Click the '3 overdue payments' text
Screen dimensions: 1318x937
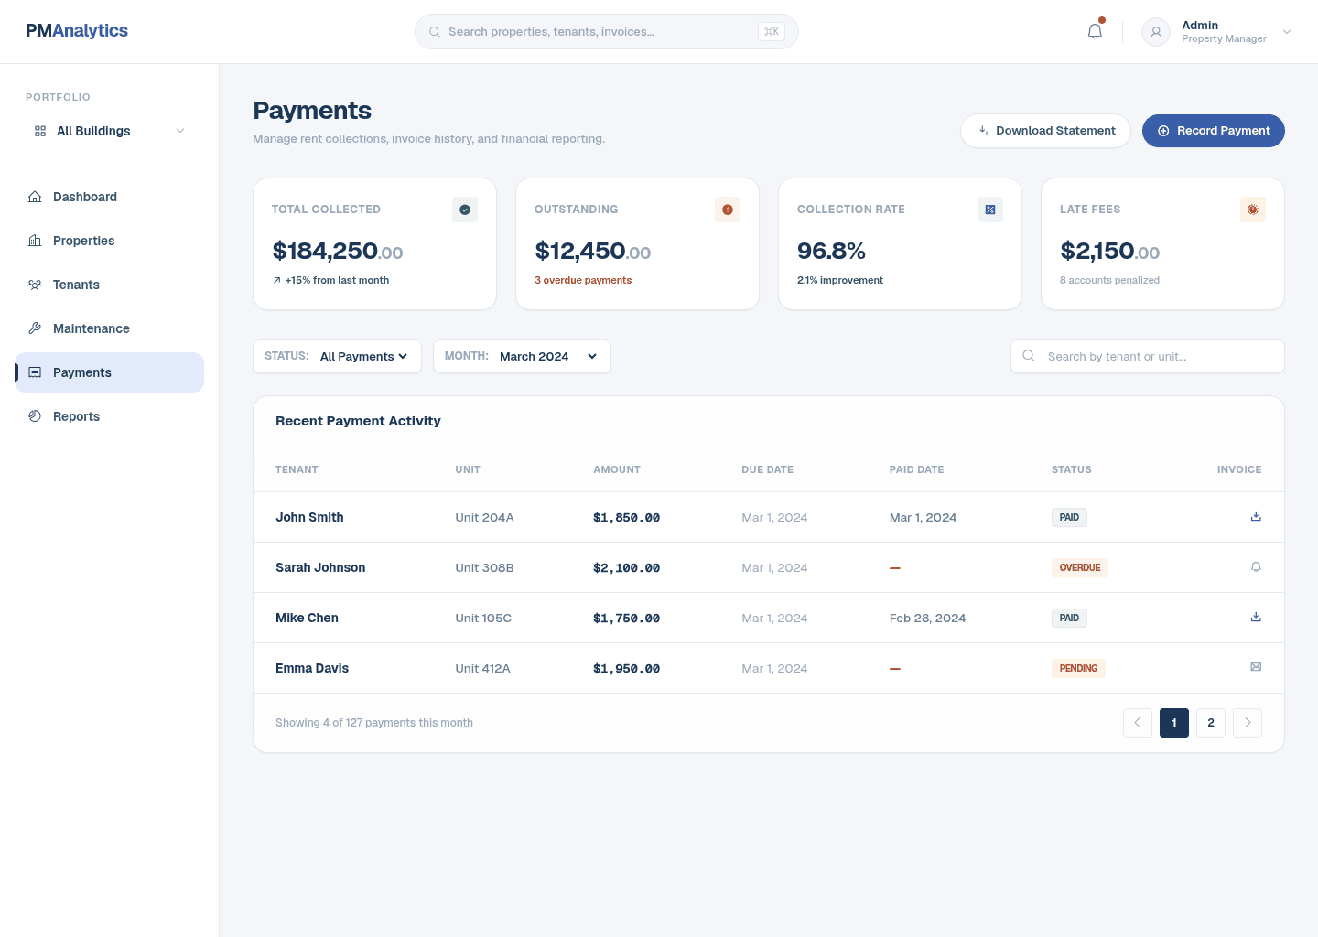tap(583, 280)
